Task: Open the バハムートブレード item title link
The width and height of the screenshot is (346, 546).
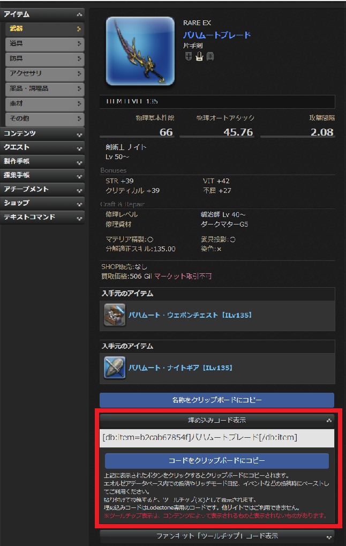Action: pos(217,35)
